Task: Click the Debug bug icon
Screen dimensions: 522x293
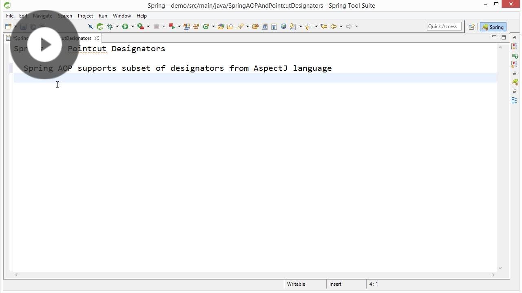Action: tap(110, 26)
